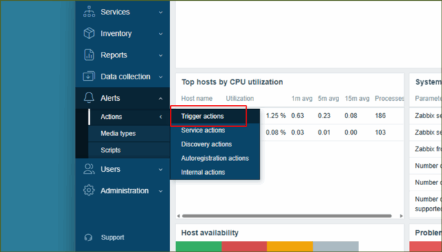Click the orange host availability segment

[290, 246]
